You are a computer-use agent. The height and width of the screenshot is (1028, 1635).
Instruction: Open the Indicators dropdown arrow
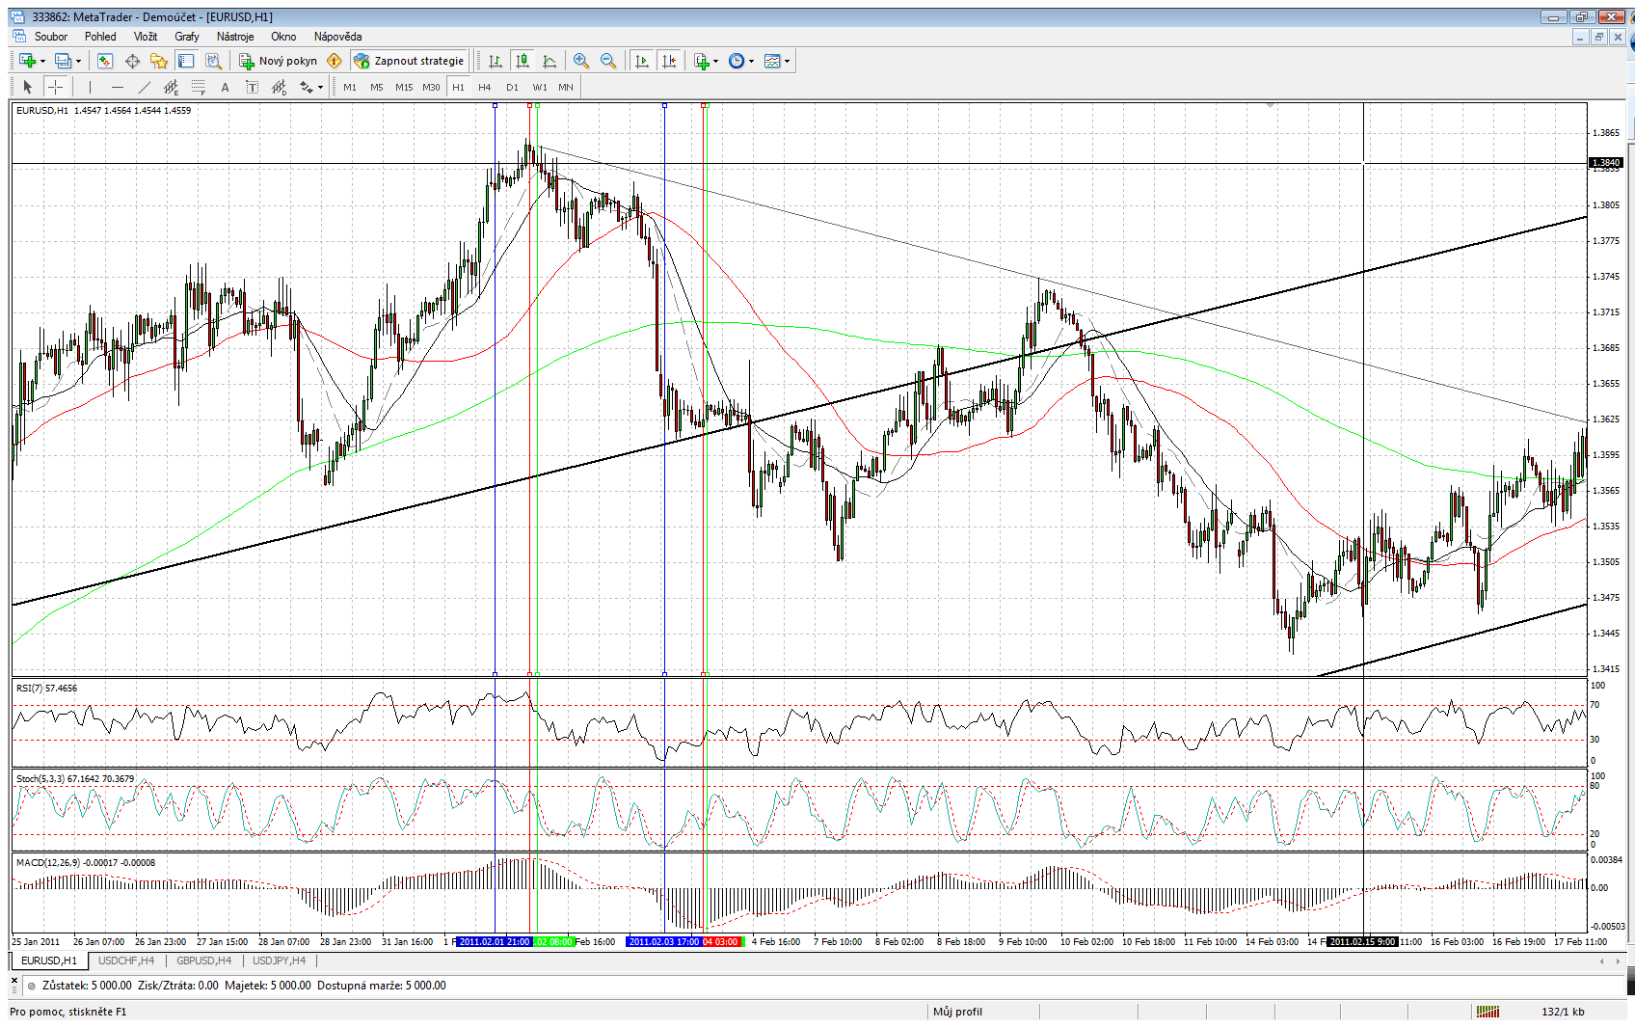(x=716, y=62)
